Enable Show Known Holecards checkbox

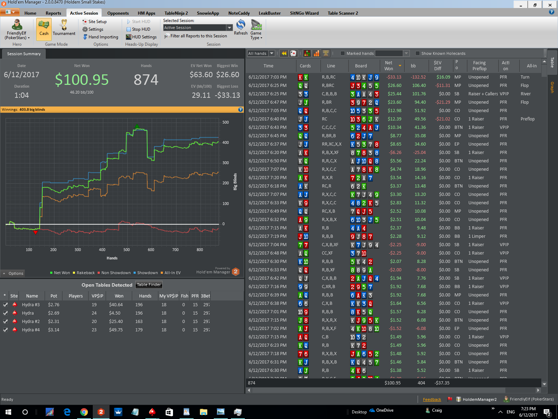pos(417,53)
